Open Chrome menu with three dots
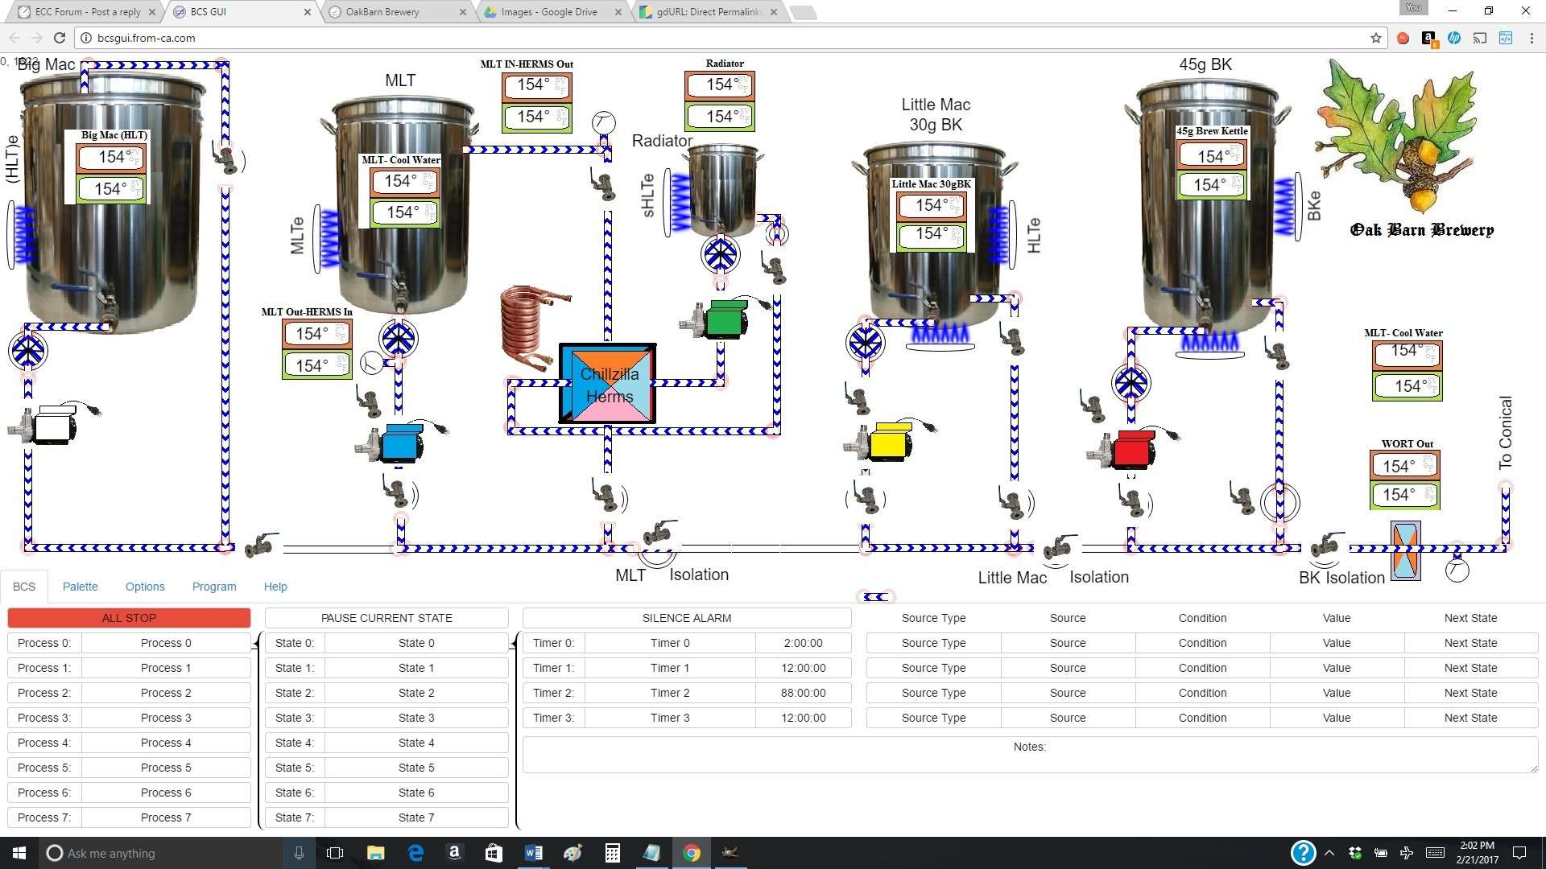 coord(1532,38)
